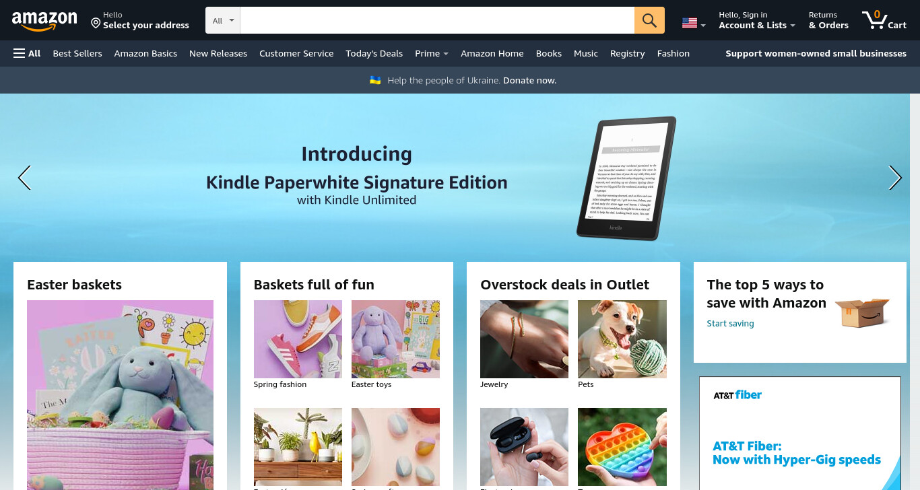Click the Ukraine flag icon
This screenshot has height=490, width=920.
(x=375, y=80)
